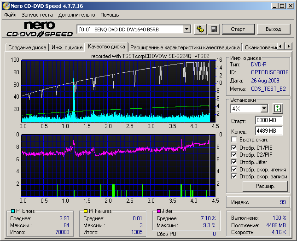Click the Nero CD-DVD Speed logo
Image resolution: width=297 pixels, height=241 pixels.
pyautogui.click(x=39, y=29)
